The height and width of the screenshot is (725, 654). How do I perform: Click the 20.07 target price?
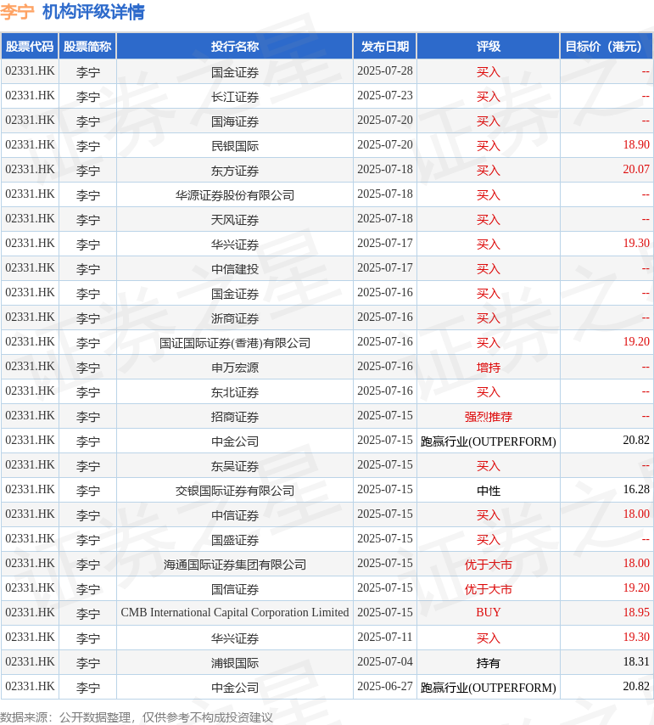tap(636, 169)
